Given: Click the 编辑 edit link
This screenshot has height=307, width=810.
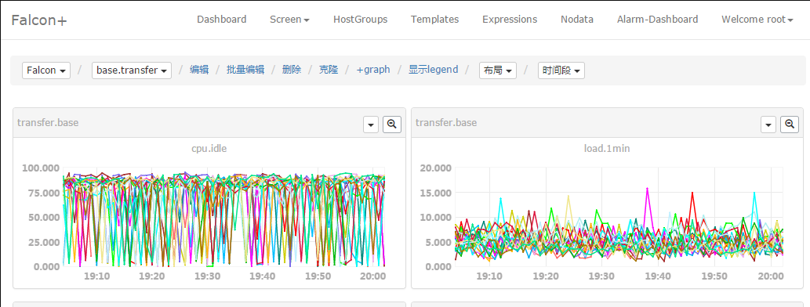Looking at the screenshot, I should (x=199, y=70).
